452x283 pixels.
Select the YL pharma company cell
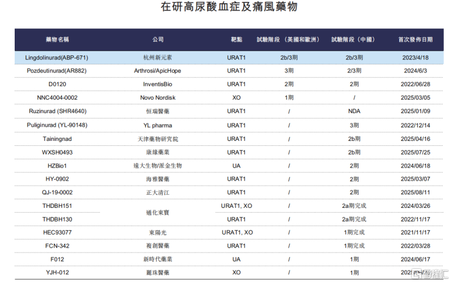158,126
